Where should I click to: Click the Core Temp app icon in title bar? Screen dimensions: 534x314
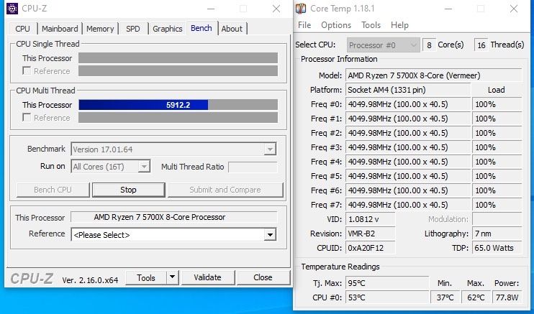coord(301,9)
